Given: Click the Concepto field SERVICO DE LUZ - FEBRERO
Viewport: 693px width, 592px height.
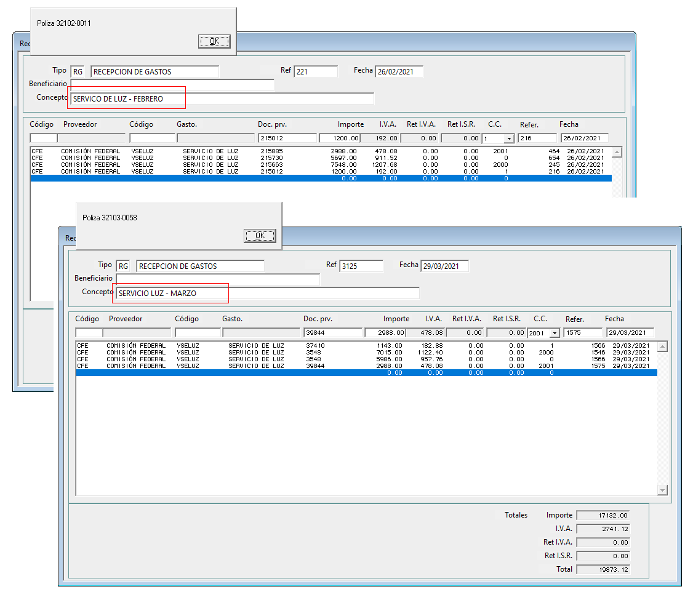Looking at the screenshot, I should coord(222,99).
